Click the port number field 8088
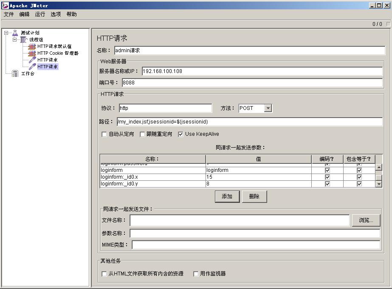This screenshot has height=289, width=392. (x=252, y=83)
